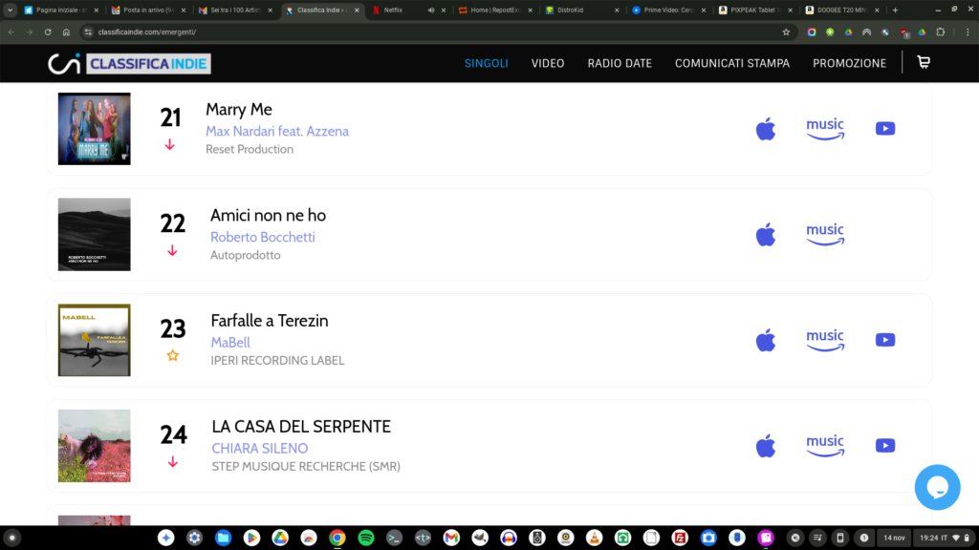Open Apple Music for LA CASA DEL SERPENTE
979x550 pixels.
tap(766, 447)
